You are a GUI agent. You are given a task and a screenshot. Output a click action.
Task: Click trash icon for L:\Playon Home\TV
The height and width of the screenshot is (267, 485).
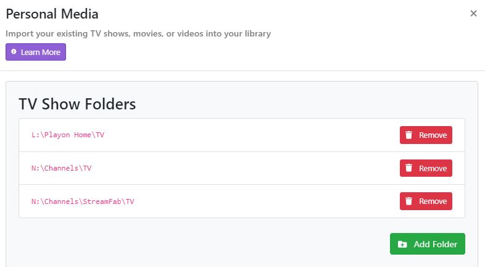(x=408, y=135)
